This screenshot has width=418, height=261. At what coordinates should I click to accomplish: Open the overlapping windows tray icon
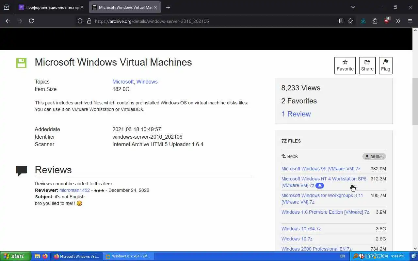(x=367, y=256)
